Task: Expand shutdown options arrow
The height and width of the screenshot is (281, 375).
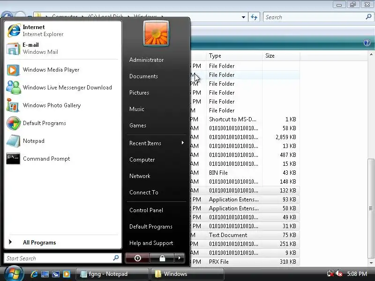Action: tap(180, 258)
